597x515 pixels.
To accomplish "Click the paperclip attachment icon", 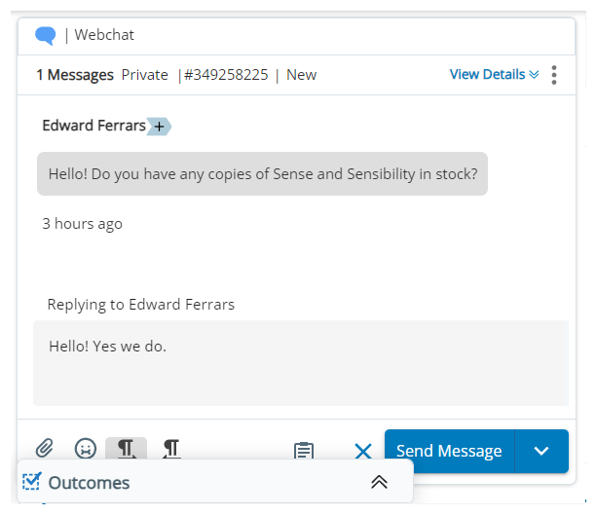I will (x=45, y=448).
